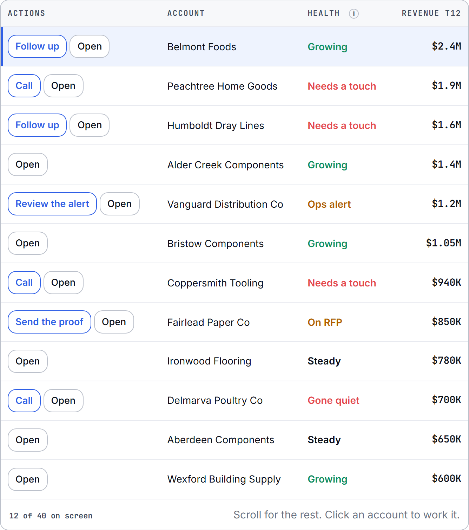Open Alder Creek Components account

tap(28, 164)
